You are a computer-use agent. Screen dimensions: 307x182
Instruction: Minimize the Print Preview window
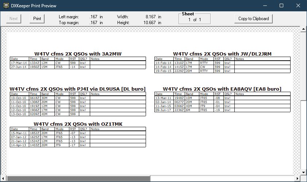(x=265, y=5)
